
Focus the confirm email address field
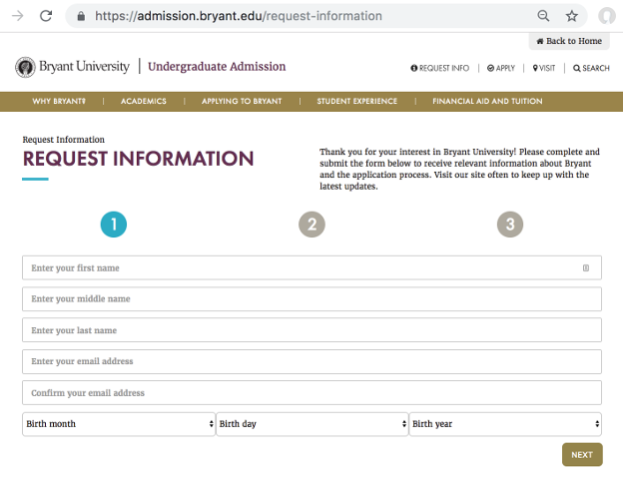311,393
